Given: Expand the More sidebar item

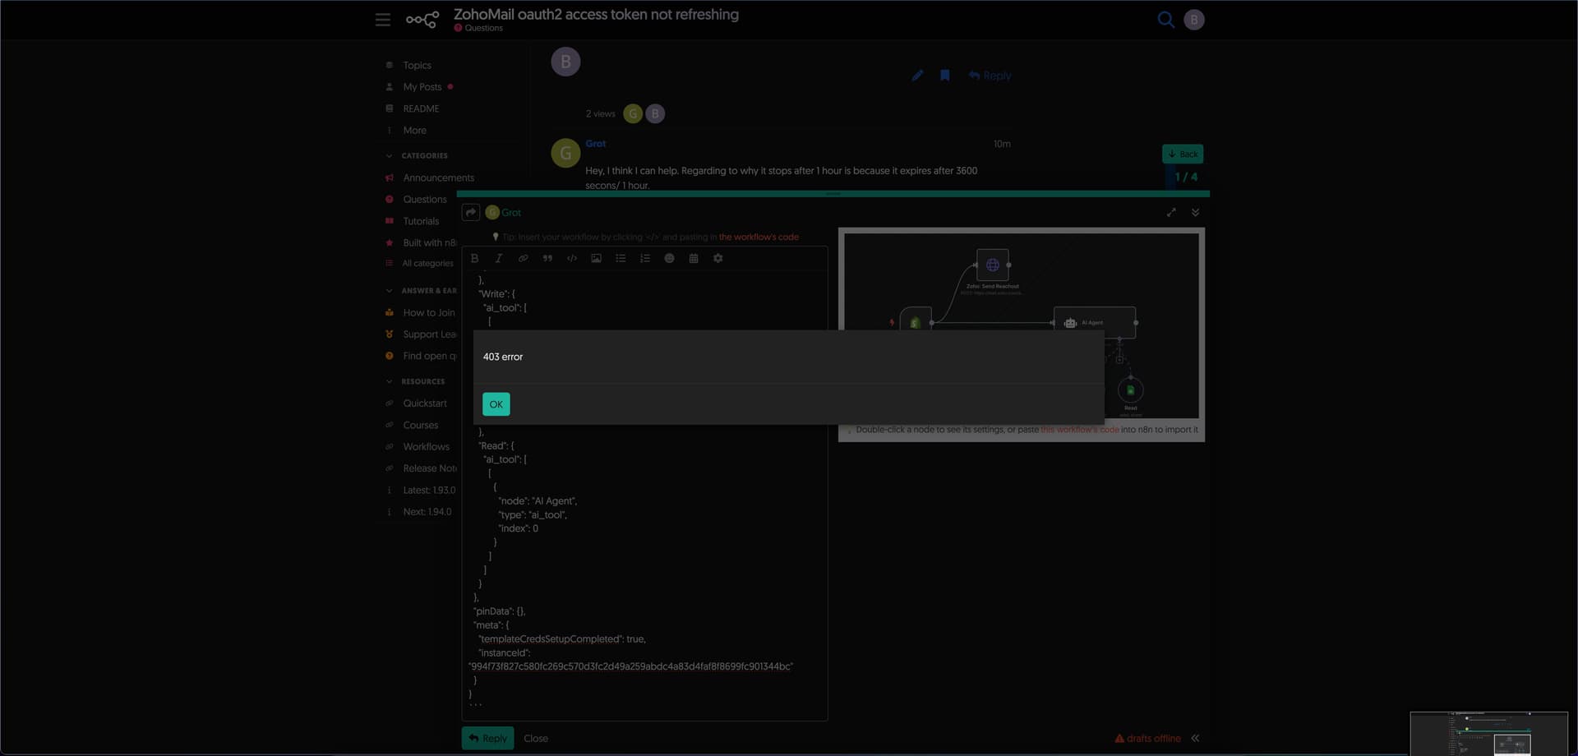Looking at the screenshot, I should tap(414, 131).
